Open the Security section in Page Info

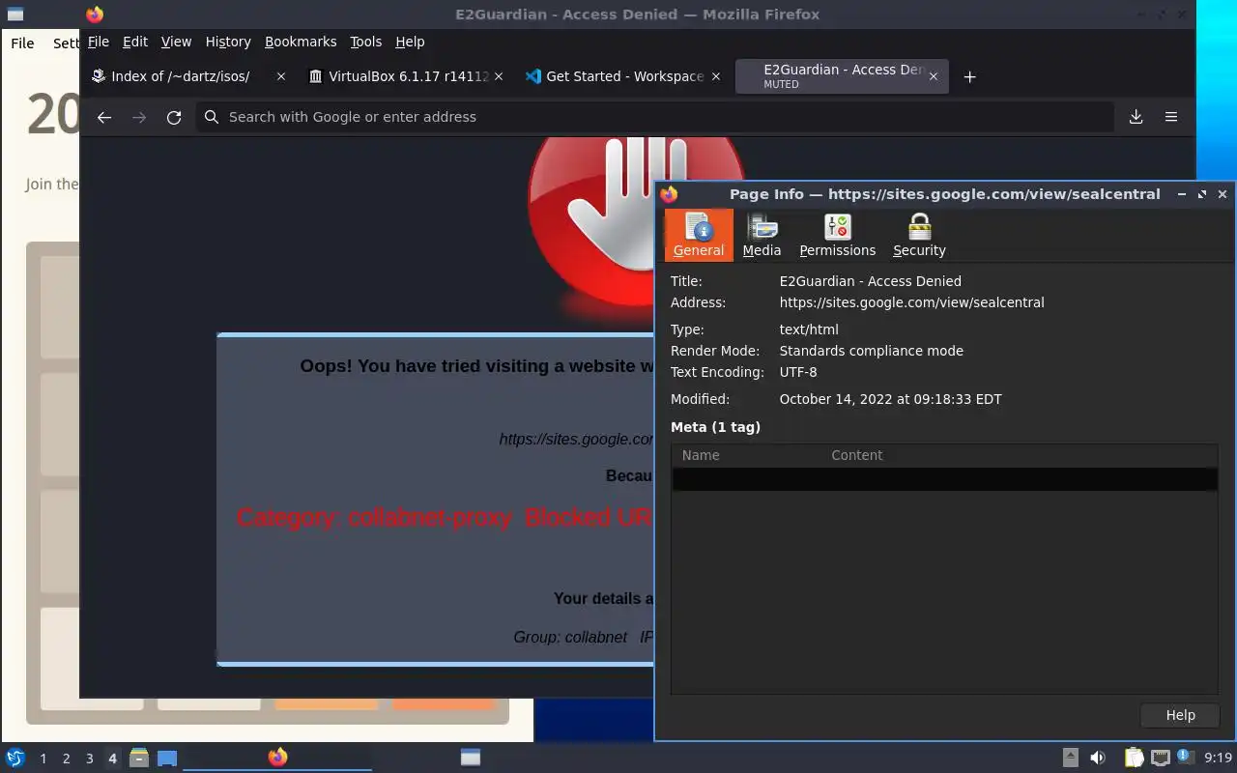click(x=919, y=235)
